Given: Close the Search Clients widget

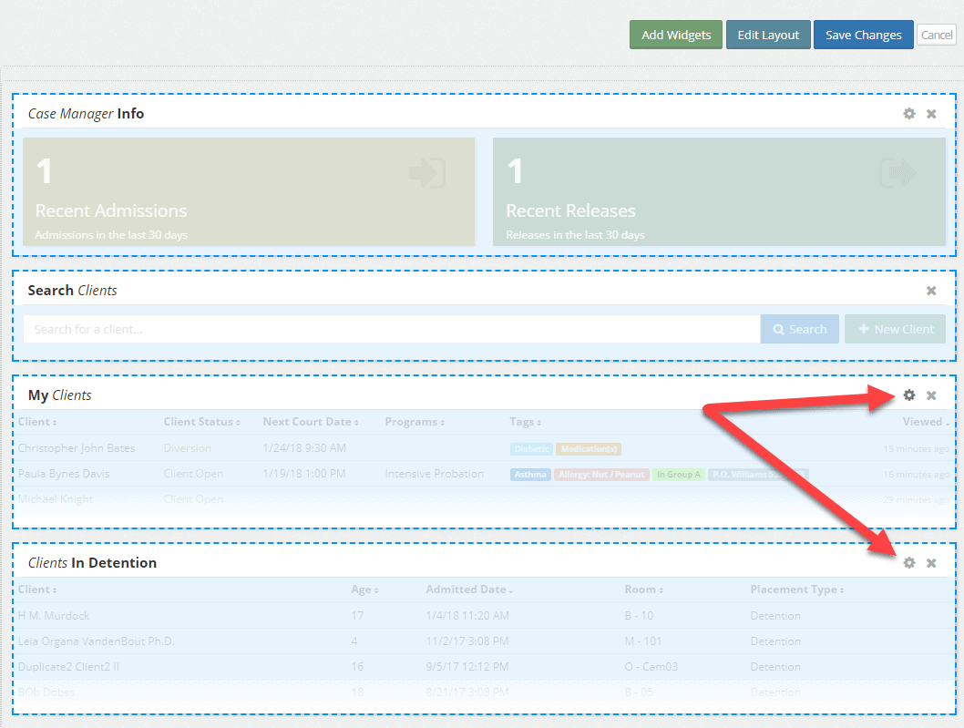Looking at the screenshot, I should 931,291.
